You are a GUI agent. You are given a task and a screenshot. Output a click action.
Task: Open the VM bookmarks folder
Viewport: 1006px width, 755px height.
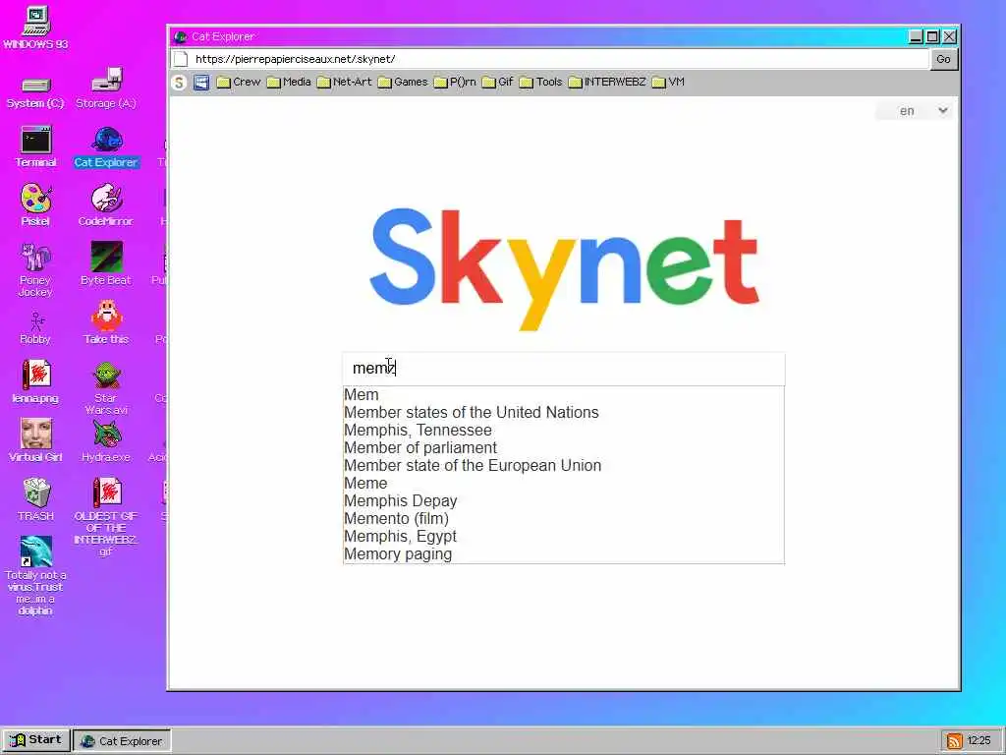point(668,83)
